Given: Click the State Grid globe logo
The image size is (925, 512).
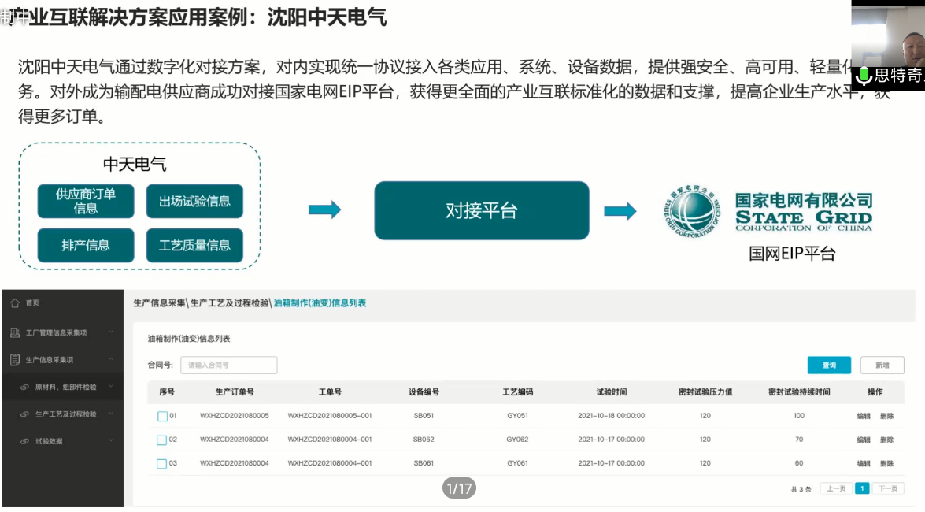Looking at the screenshot, I should (x=693, y=211).
